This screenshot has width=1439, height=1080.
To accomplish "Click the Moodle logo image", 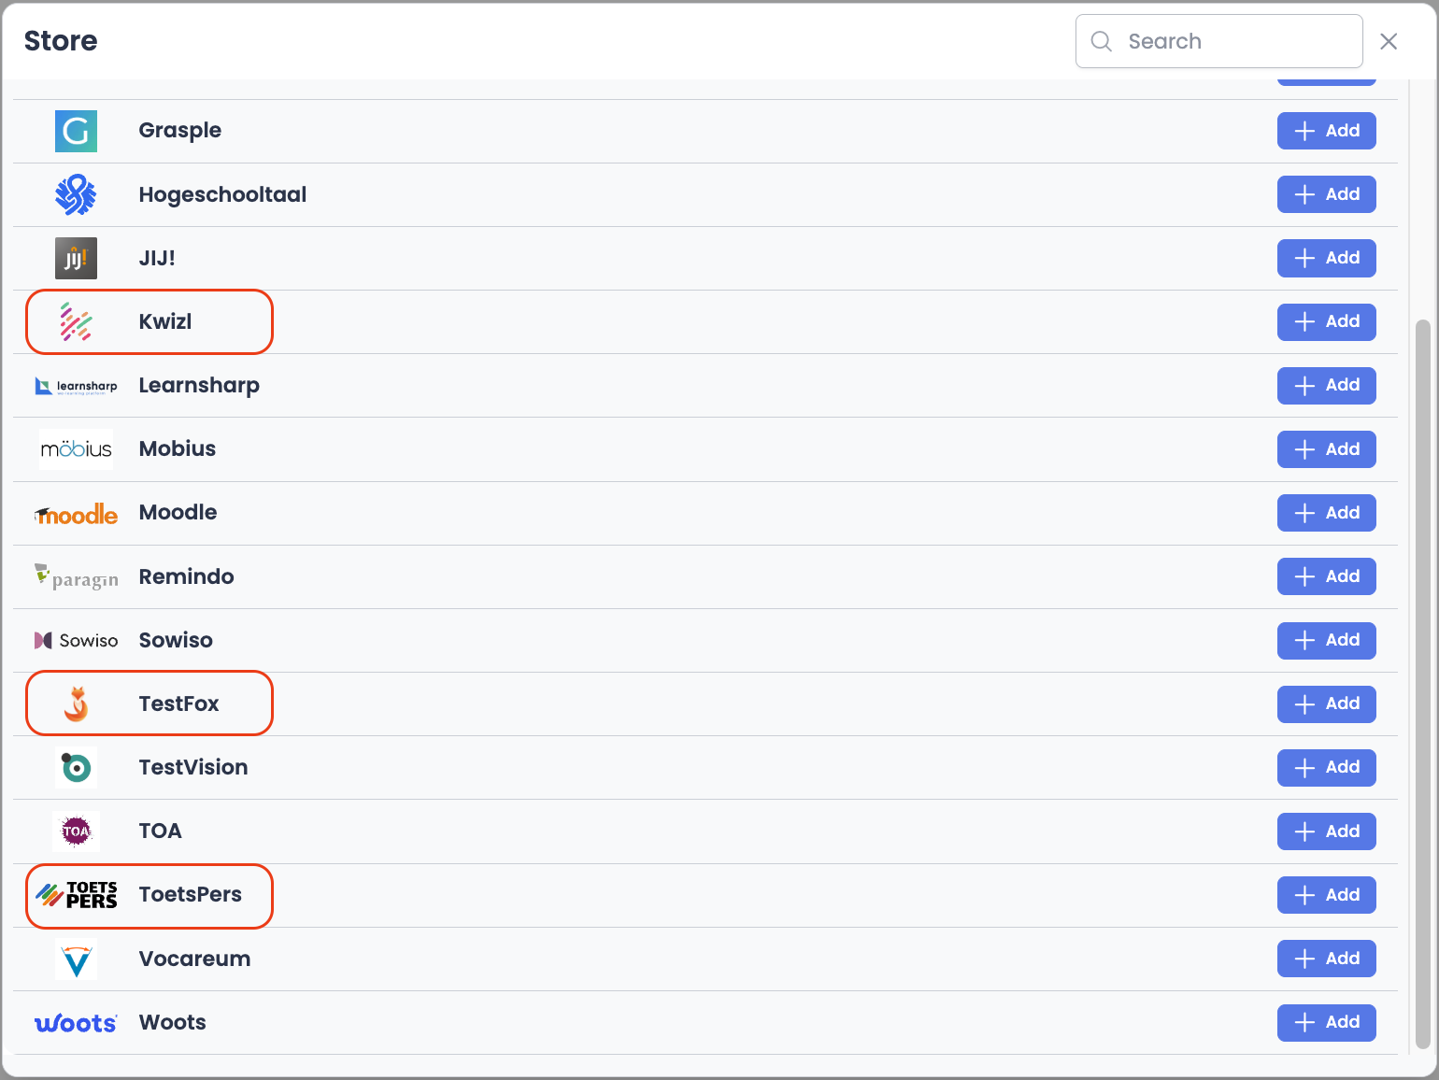I will click(76, 514).
